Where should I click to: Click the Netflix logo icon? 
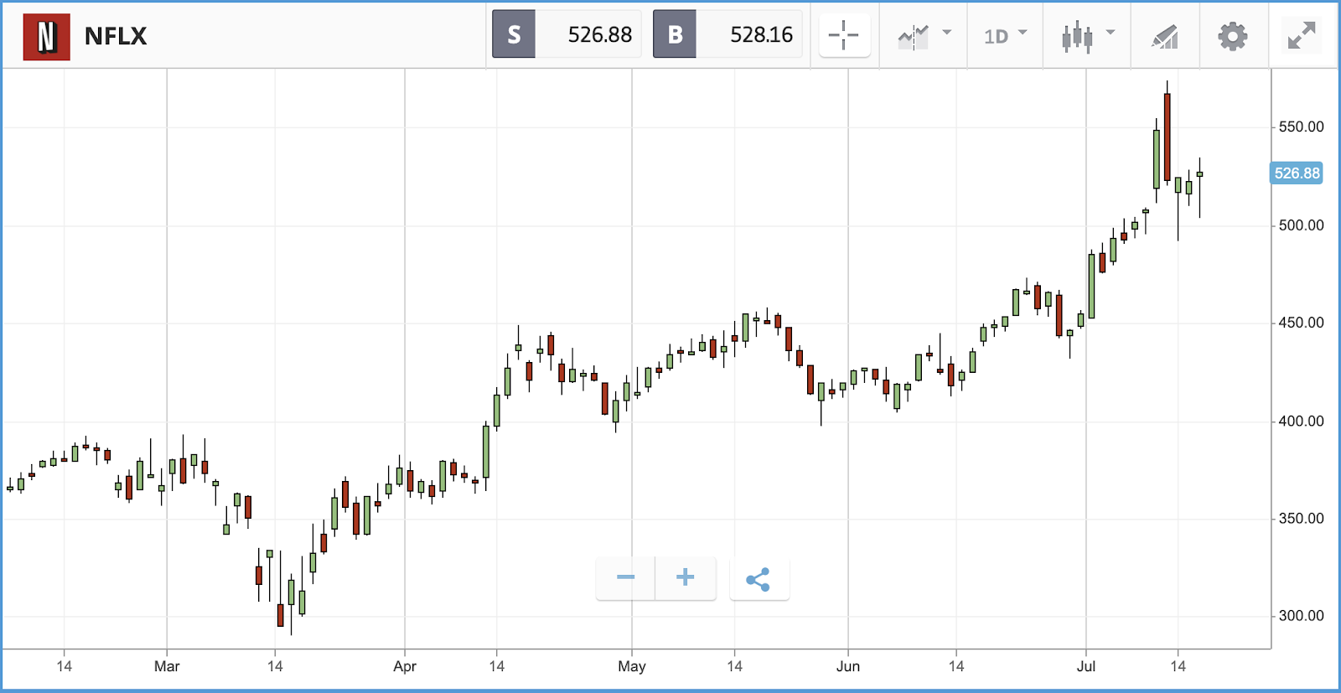[x=46, y=37]
